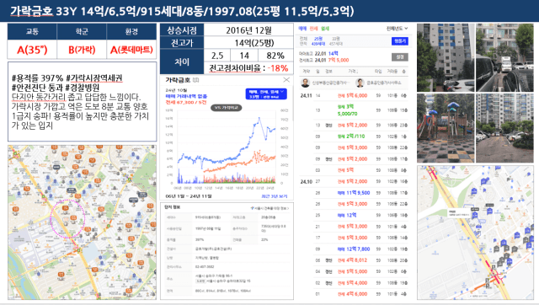Click the icon next to 가락금호 chart title
The width and height of the screenshot is (539, 305).
pyautogui.click(x=195, y=80)
